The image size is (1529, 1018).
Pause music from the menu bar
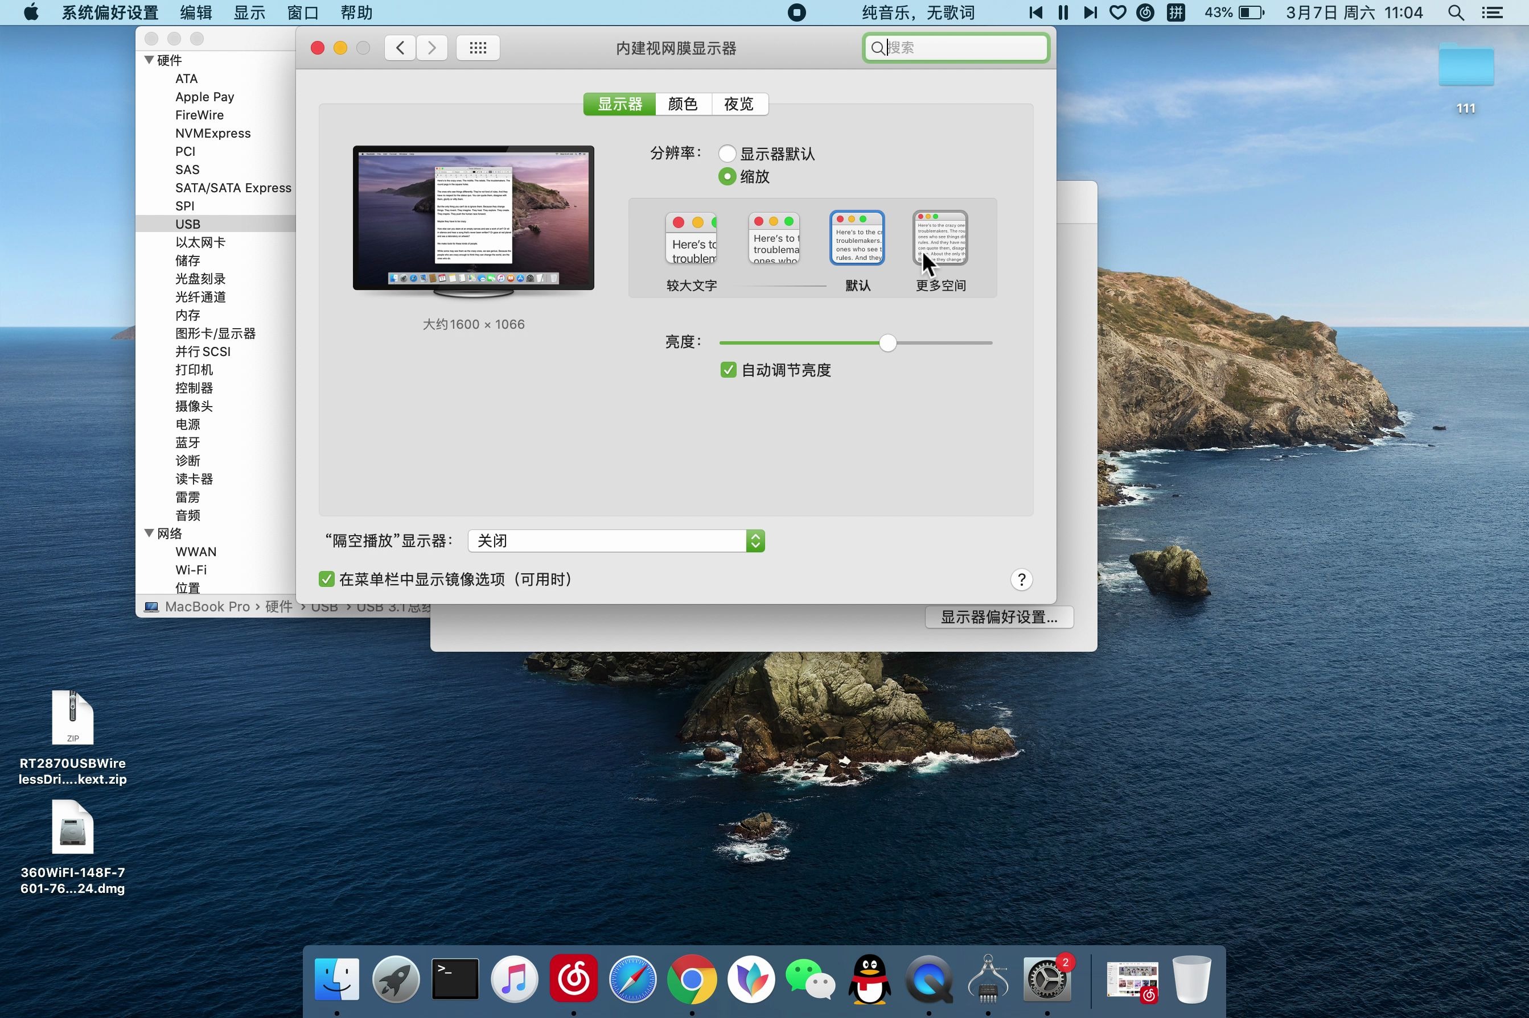tap(1063, 13)
